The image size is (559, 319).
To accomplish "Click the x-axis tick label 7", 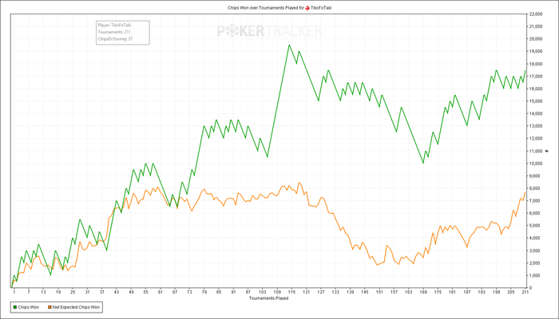I will pos(29,292).
